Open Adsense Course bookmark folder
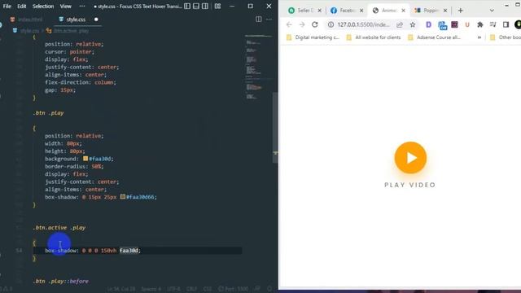521x293 pixels. [x=434, y=37]
